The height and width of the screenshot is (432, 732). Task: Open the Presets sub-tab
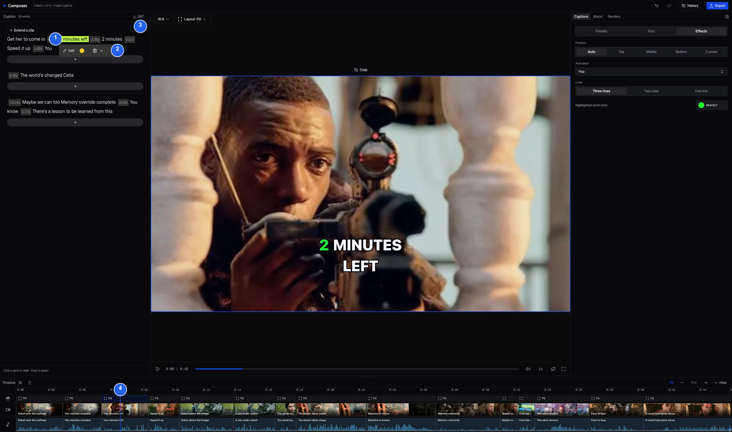[x=601, y=31]
